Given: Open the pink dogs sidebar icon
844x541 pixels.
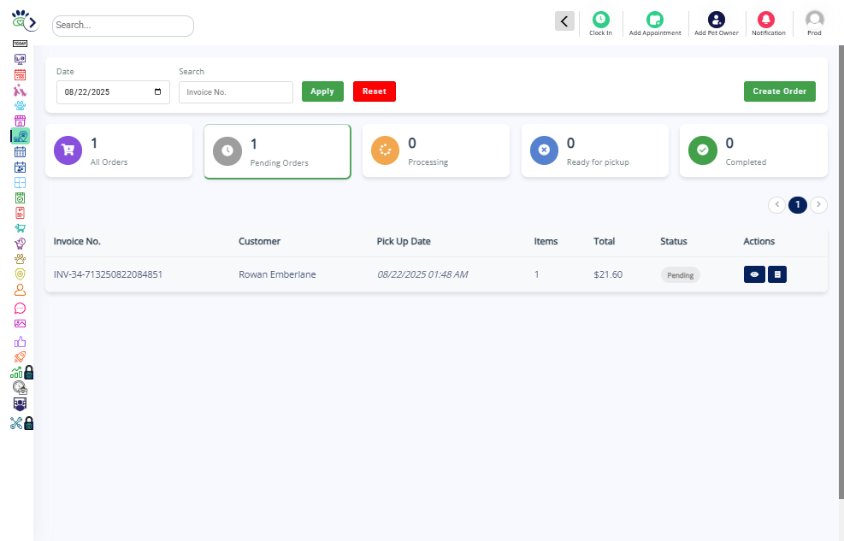Looking at the screenshot, I should 20,90.
